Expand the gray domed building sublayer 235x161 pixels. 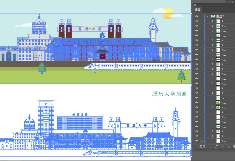pyautogui.click(x=213, y=69)
